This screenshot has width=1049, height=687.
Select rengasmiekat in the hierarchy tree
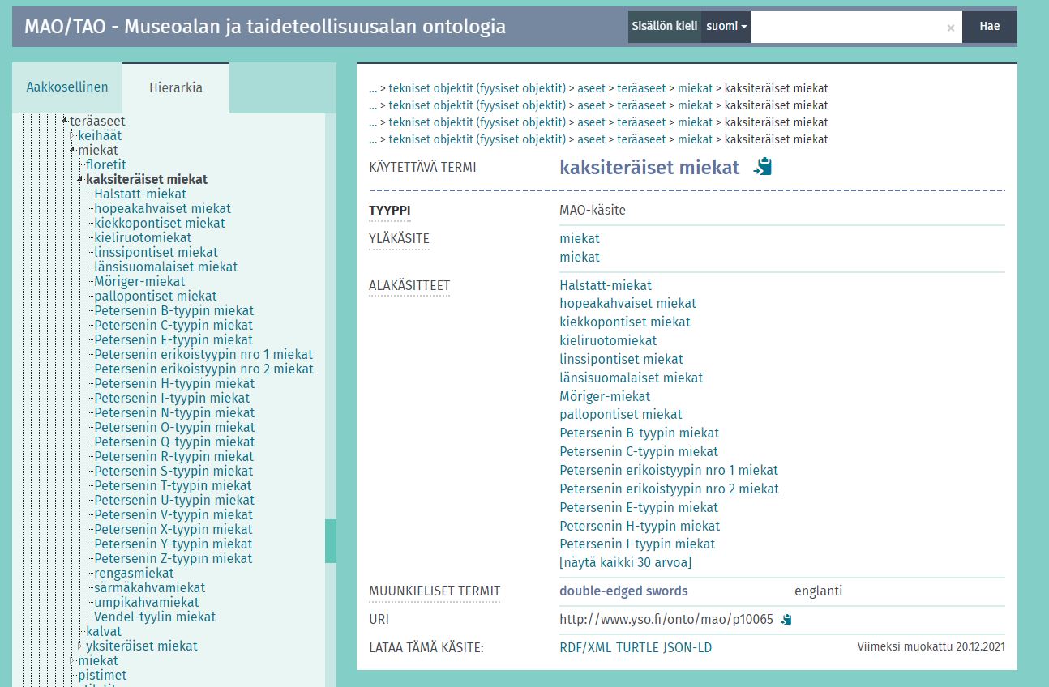[x=134, y=573]
